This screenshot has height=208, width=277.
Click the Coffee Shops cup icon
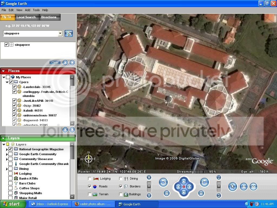pyautogui.click(x=16, y=188)
